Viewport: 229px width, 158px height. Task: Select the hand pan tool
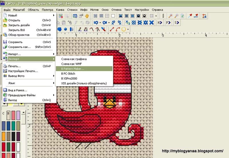click(x=87, y=16)
